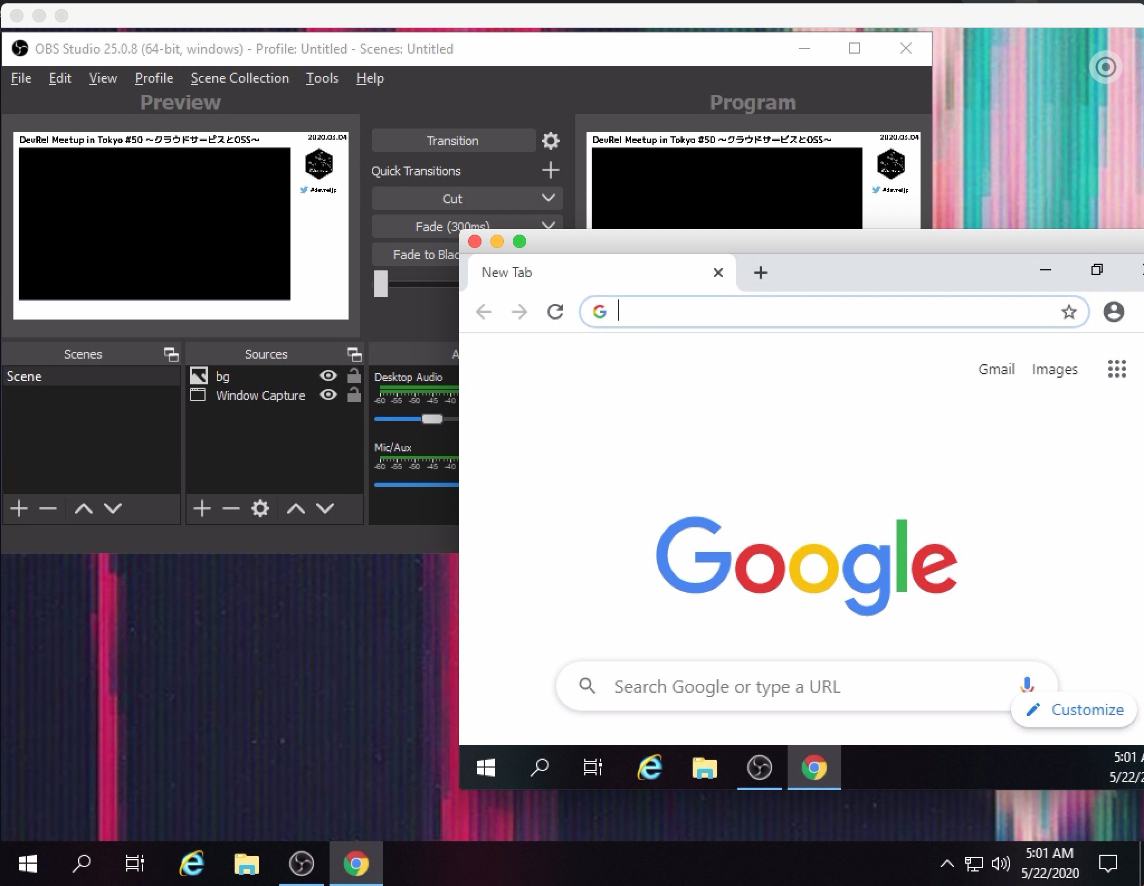Open Google apps grid icon
This screenshot has width=1144, height=886.
coord(1117,369)
